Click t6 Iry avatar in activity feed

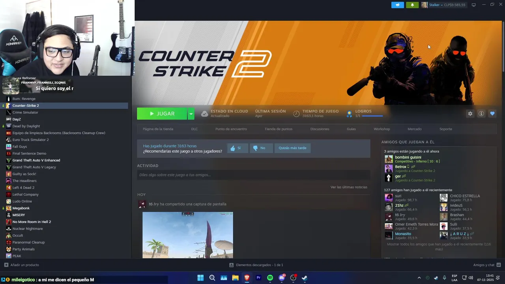click(x=142, y=204)
